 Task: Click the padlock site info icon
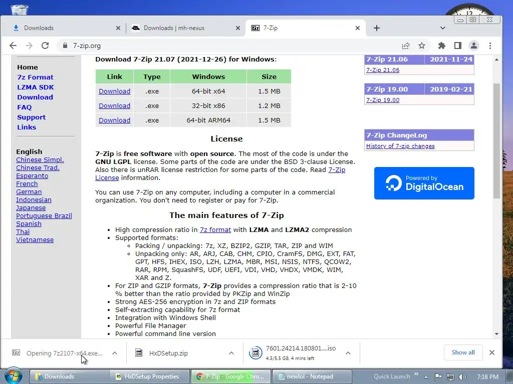(65, 45)
